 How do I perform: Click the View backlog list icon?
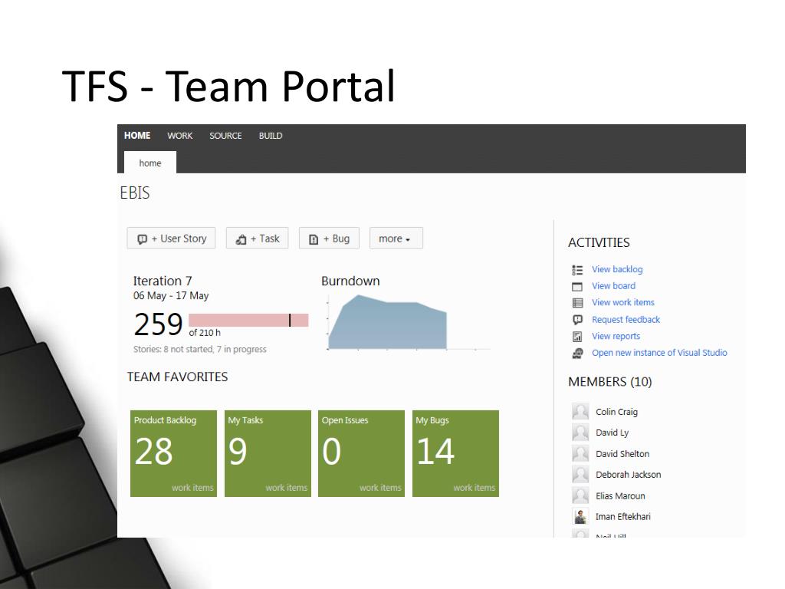(x=577, y=270)
